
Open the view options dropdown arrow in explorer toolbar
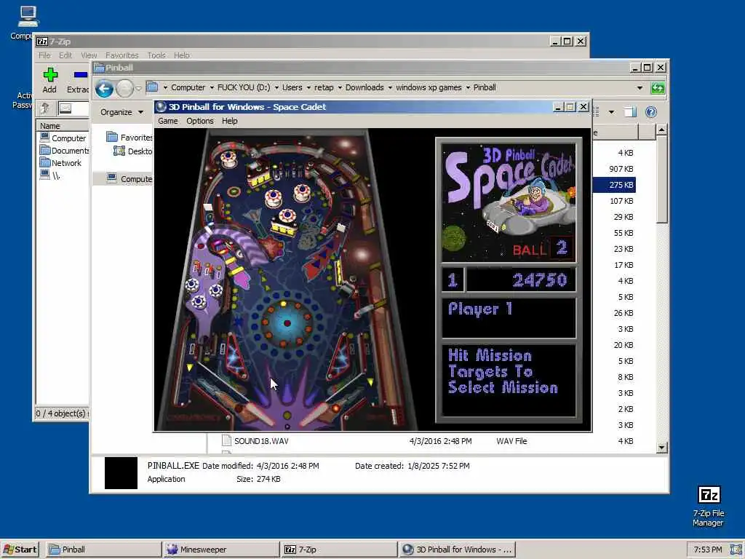click(x=611, y=112)
